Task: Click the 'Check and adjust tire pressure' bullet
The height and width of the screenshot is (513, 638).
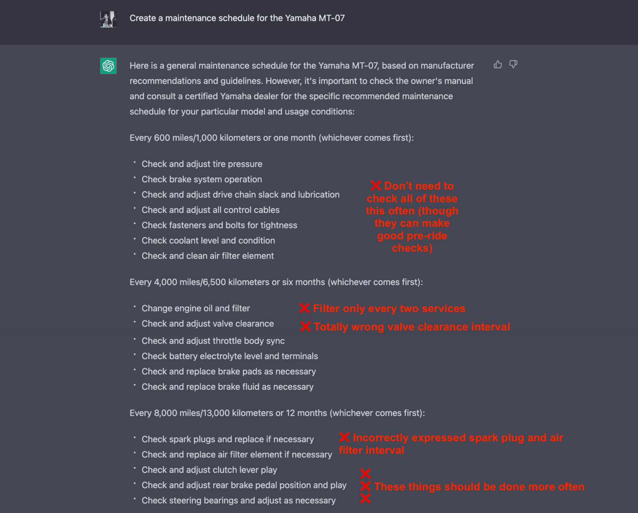Action: point(202,164)
